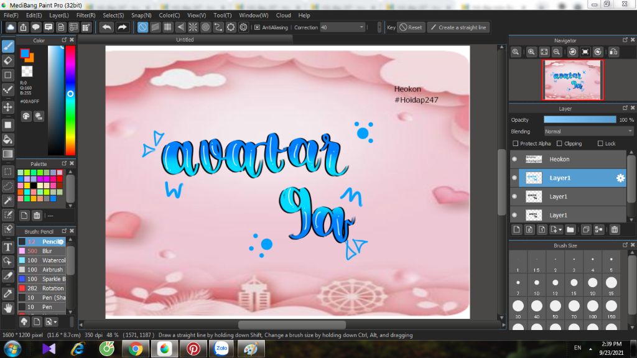Click the Reset button
The image size is (637, 358).
[411, 27]
